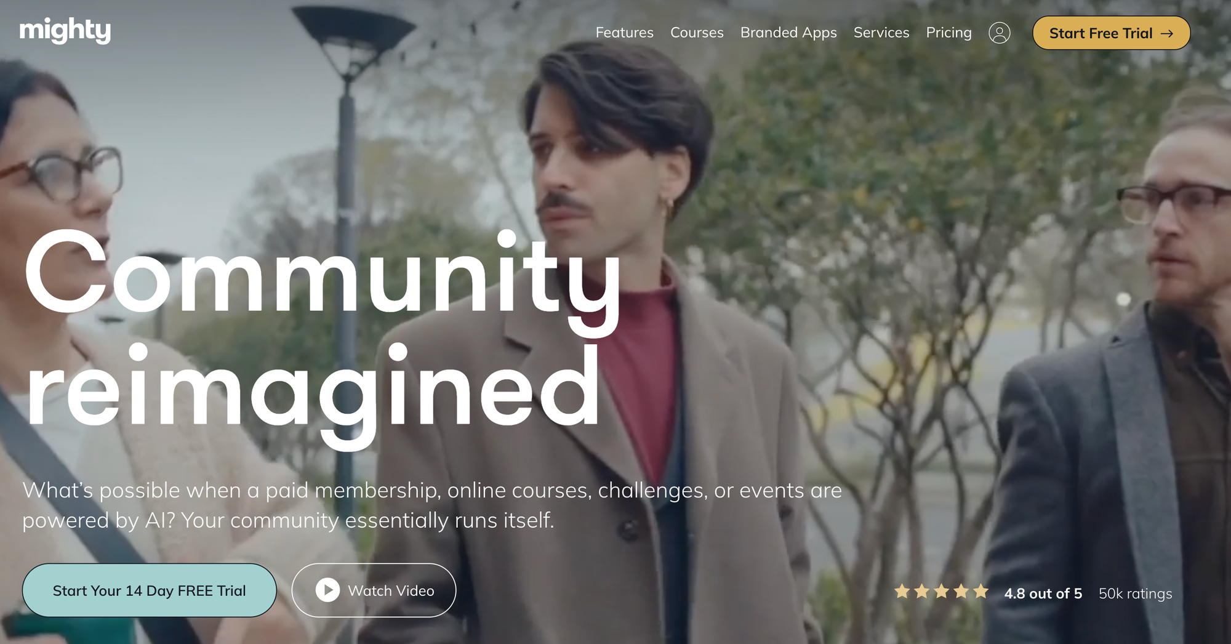Click the 50k ratings text

coord(1135,594)
